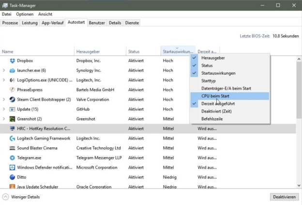
Task: Switch to the Prozesse tab
Action: (10, 23)
